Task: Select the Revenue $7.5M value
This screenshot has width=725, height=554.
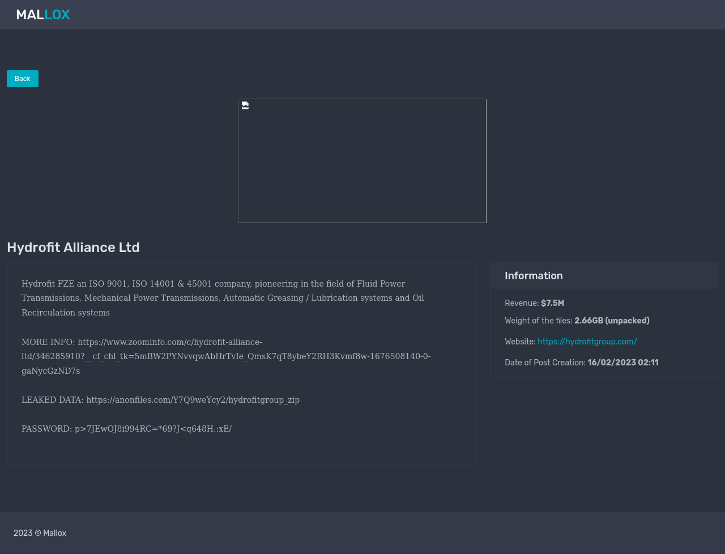Action: (x=552, y=303)
